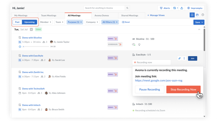Click the Initech company building icon

point(133,104)
